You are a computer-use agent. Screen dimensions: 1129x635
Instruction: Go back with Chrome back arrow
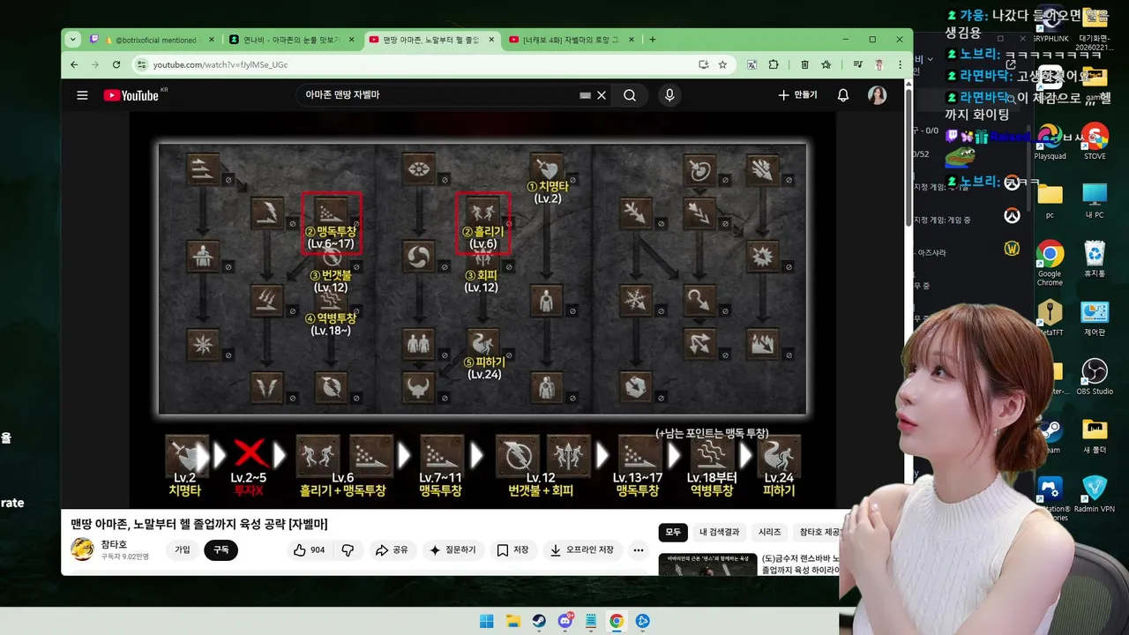click(x=75, y=64)
